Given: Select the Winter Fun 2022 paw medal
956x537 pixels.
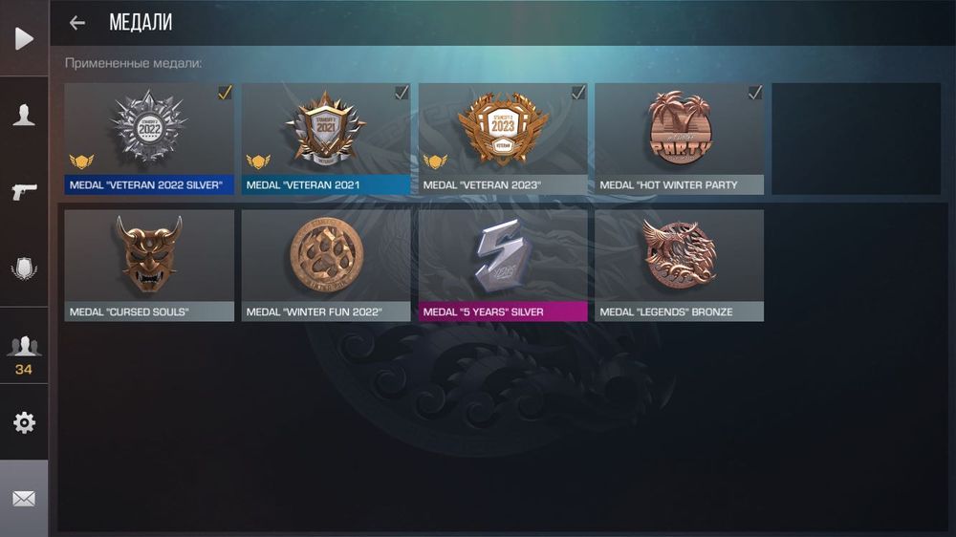Looking at the screenshot, I should (326, 266).
